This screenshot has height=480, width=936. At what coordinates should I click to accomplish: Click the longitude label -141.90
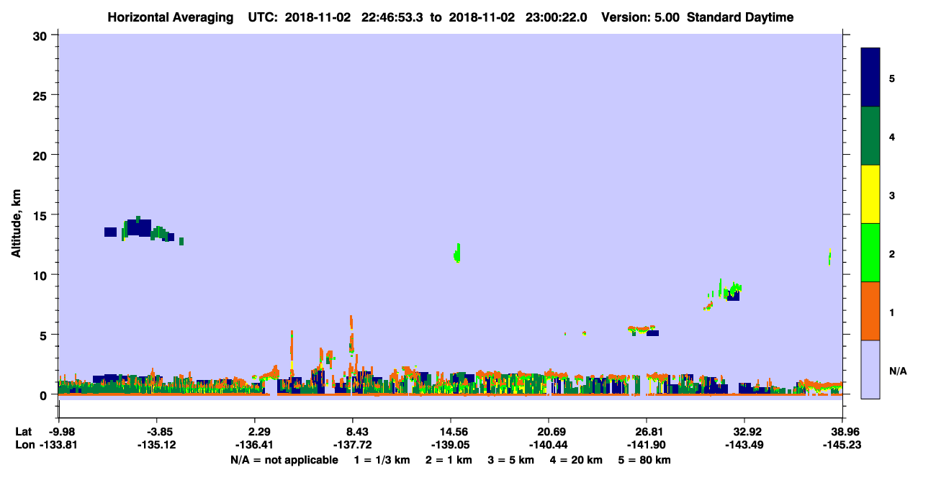click(x=647, y=445)
